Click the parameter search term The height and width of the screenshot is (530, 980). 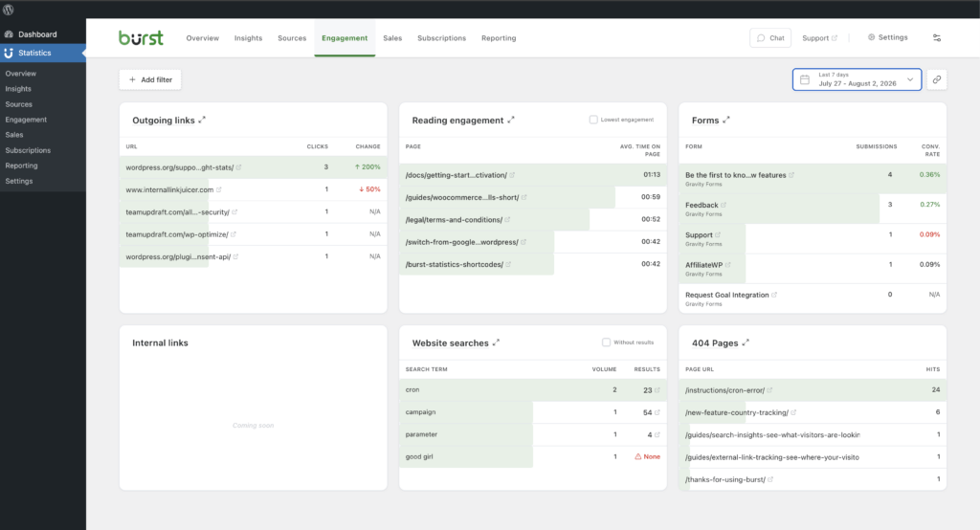coord(421,434)
